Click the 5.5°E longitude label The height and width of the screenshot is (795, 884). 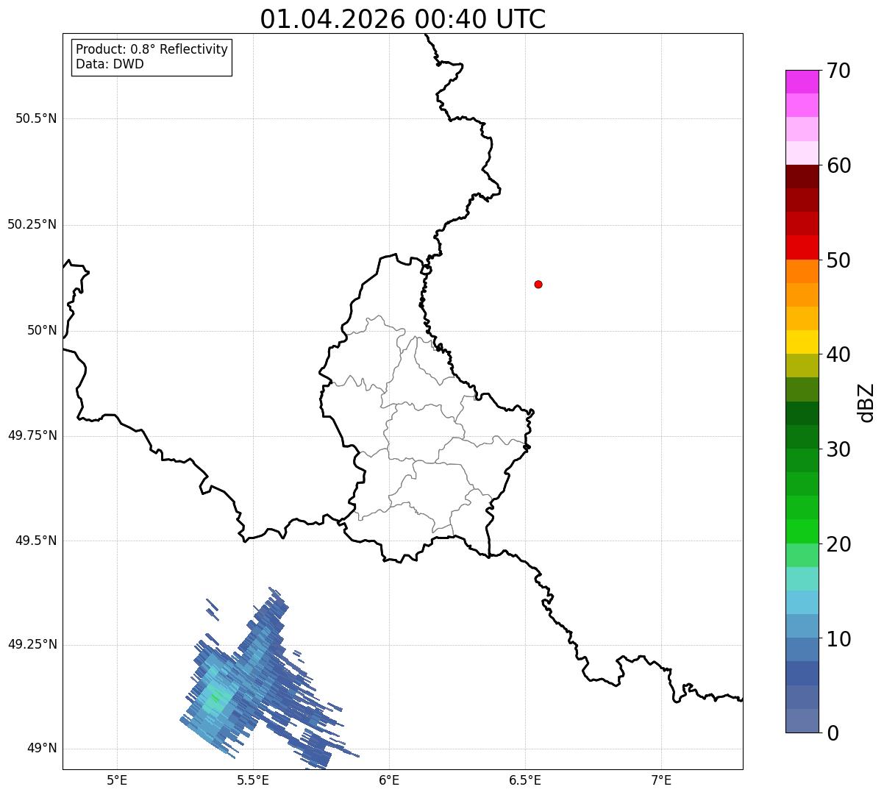click(253, 780)
